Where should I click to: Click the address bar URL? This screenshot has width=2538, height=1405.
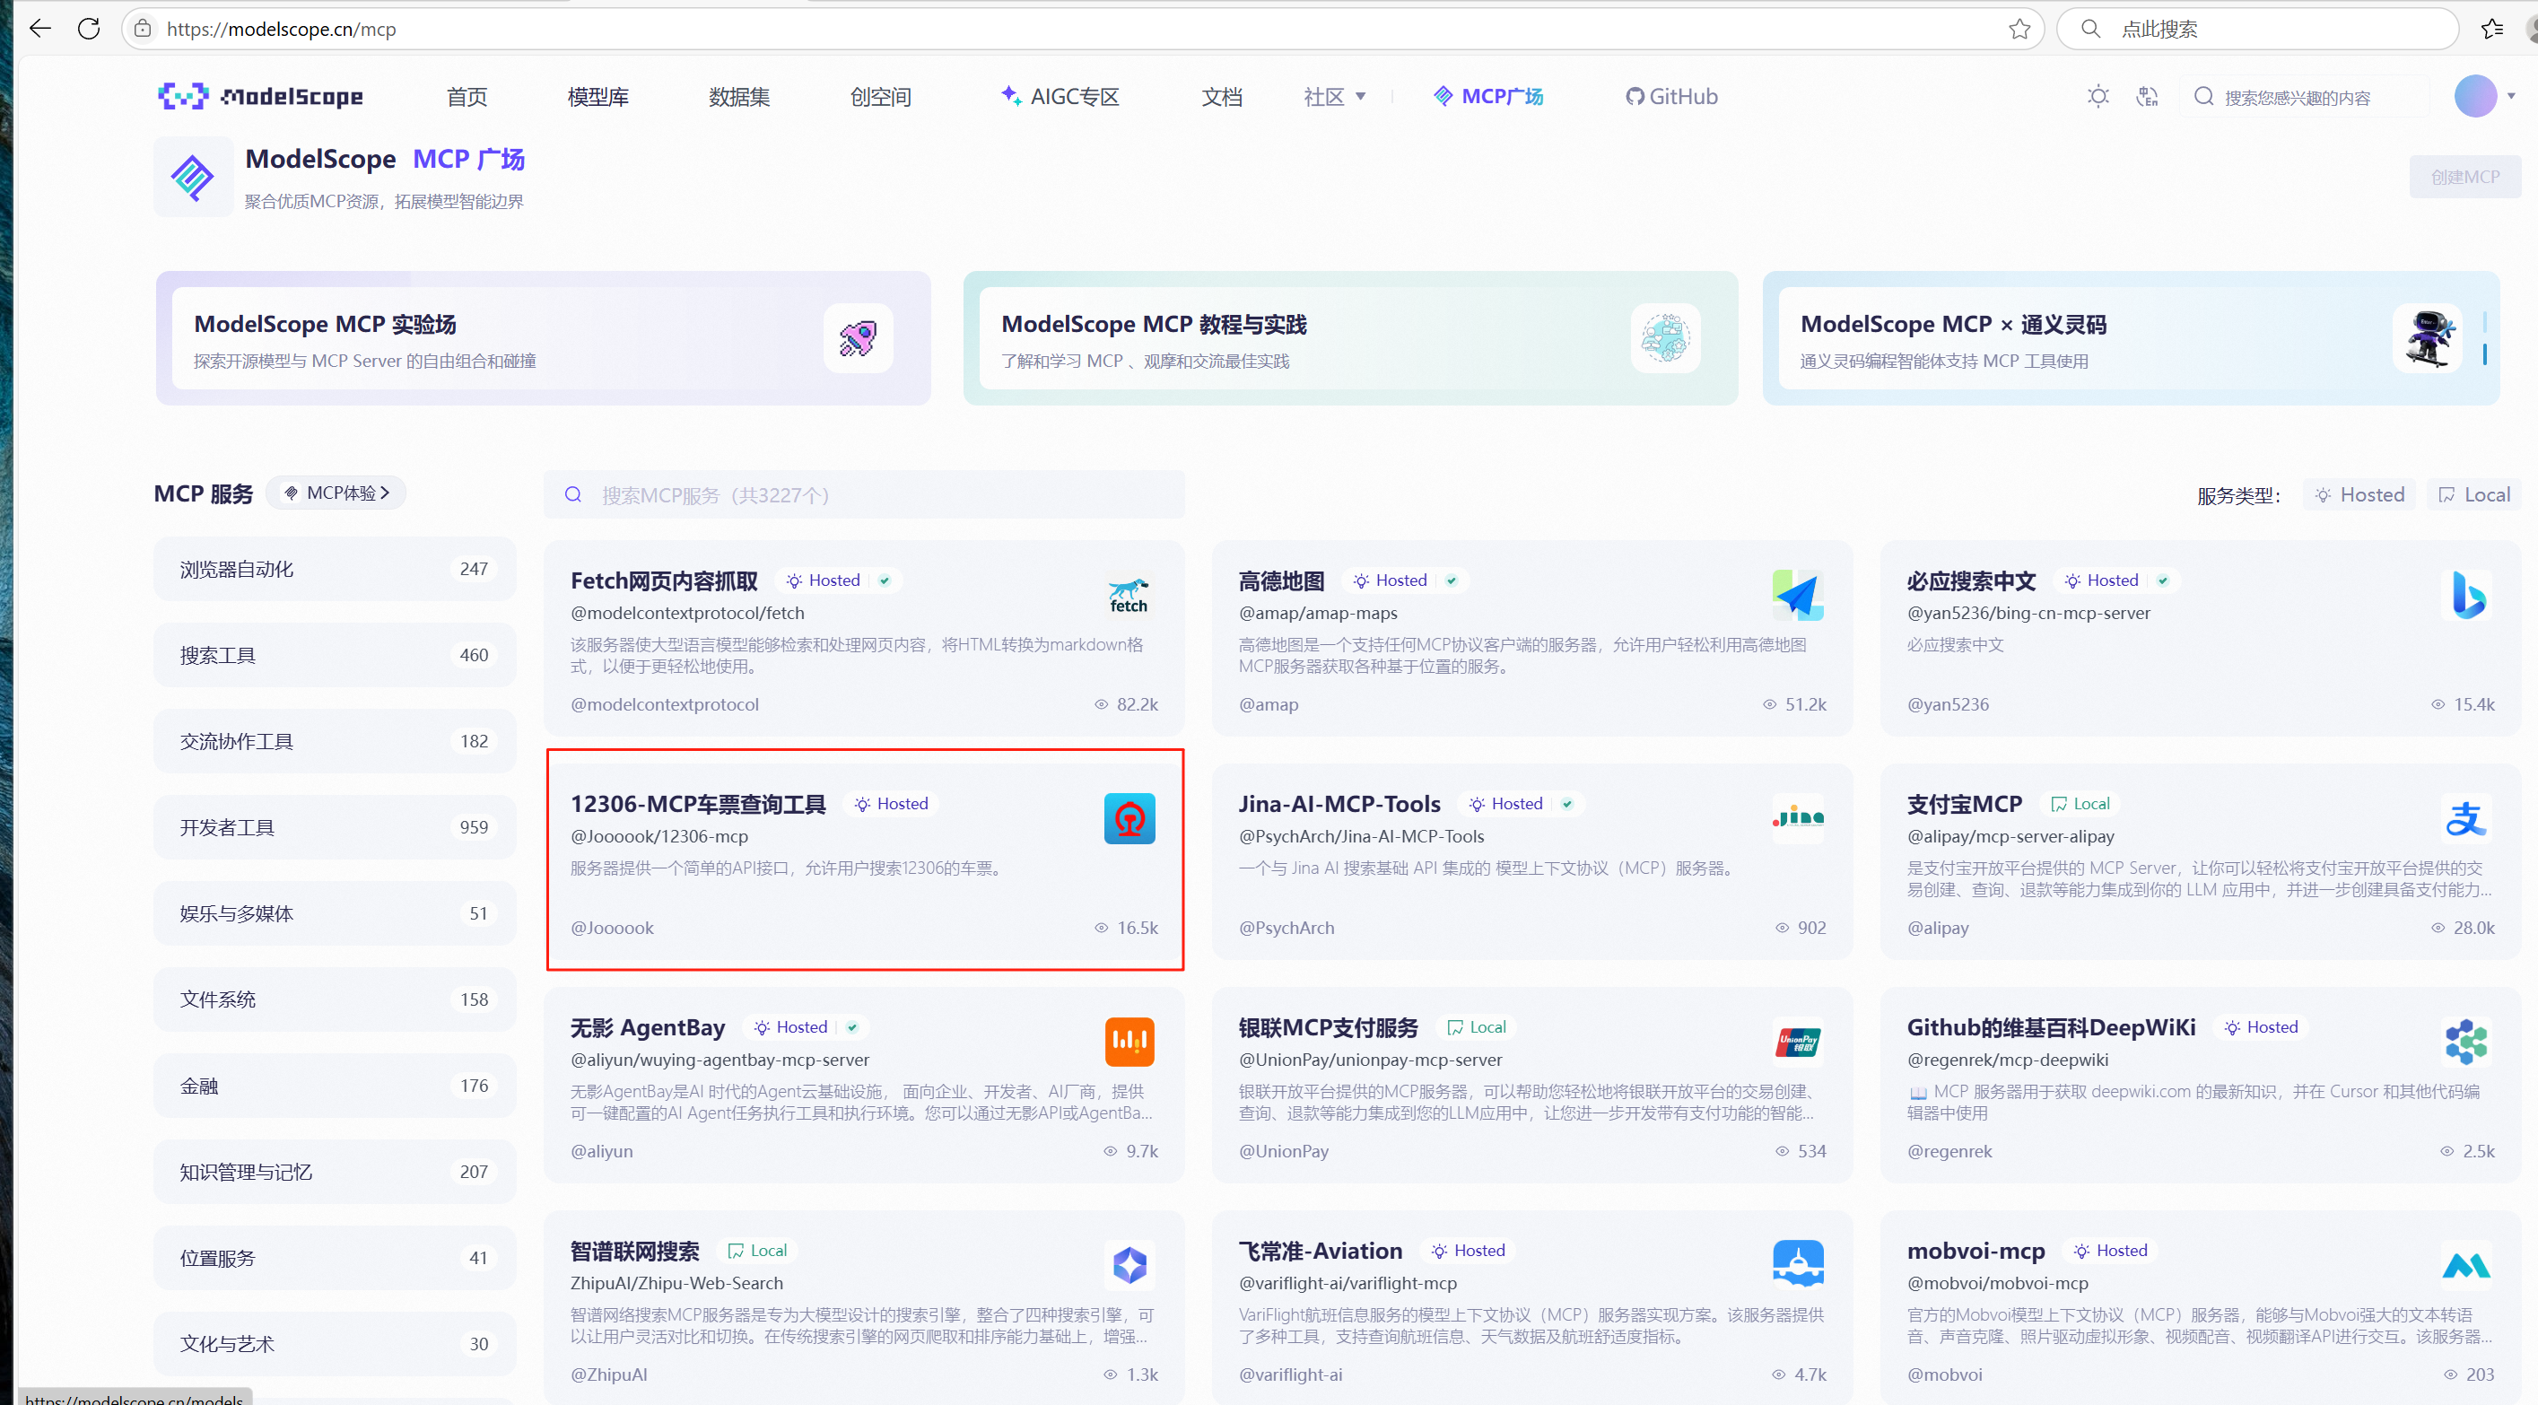tap(281, 29)
